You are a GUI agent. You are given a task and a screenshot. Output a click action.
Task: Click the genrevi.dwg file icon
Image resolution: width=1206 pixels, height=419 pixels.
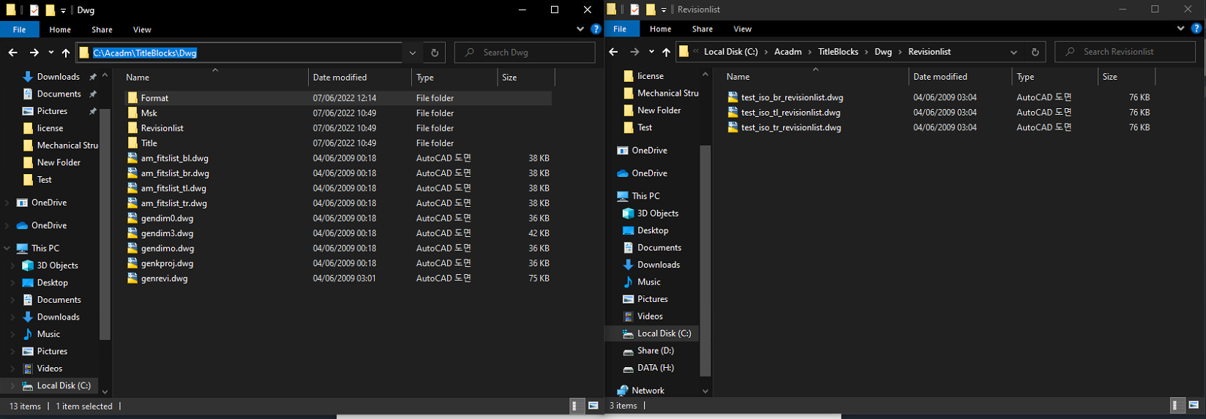(x=132, y=278)
